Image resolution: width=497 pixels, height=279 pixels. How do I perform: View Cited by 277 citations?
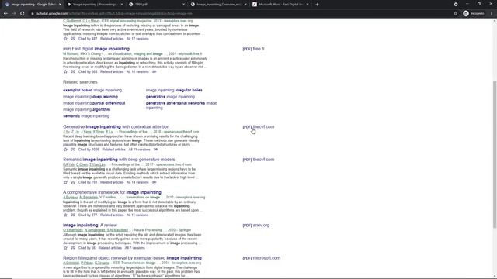point(88,215)
